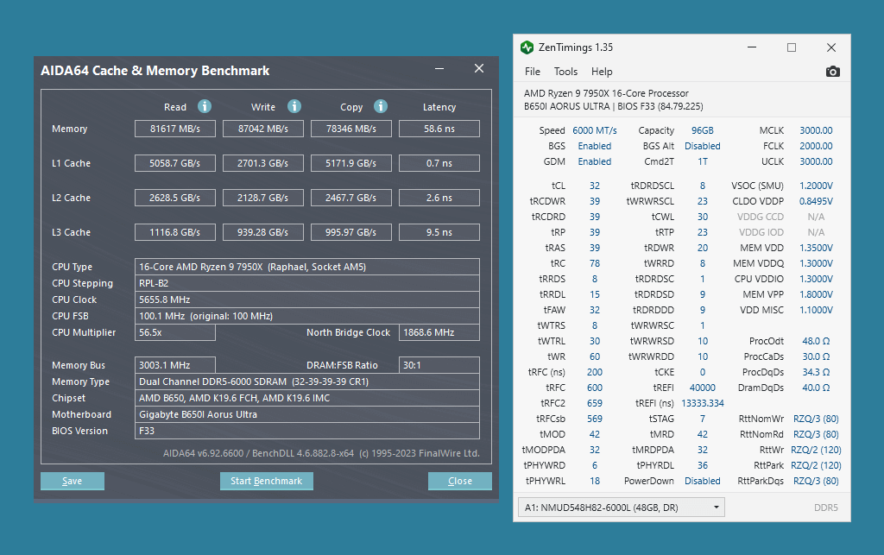
Task: Click the MEM VDD value 1.3500V
Action: 816,248
